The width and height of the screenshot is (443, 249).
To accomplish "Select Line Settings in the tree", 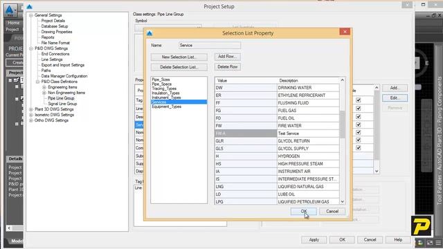I will pos(52,59).
